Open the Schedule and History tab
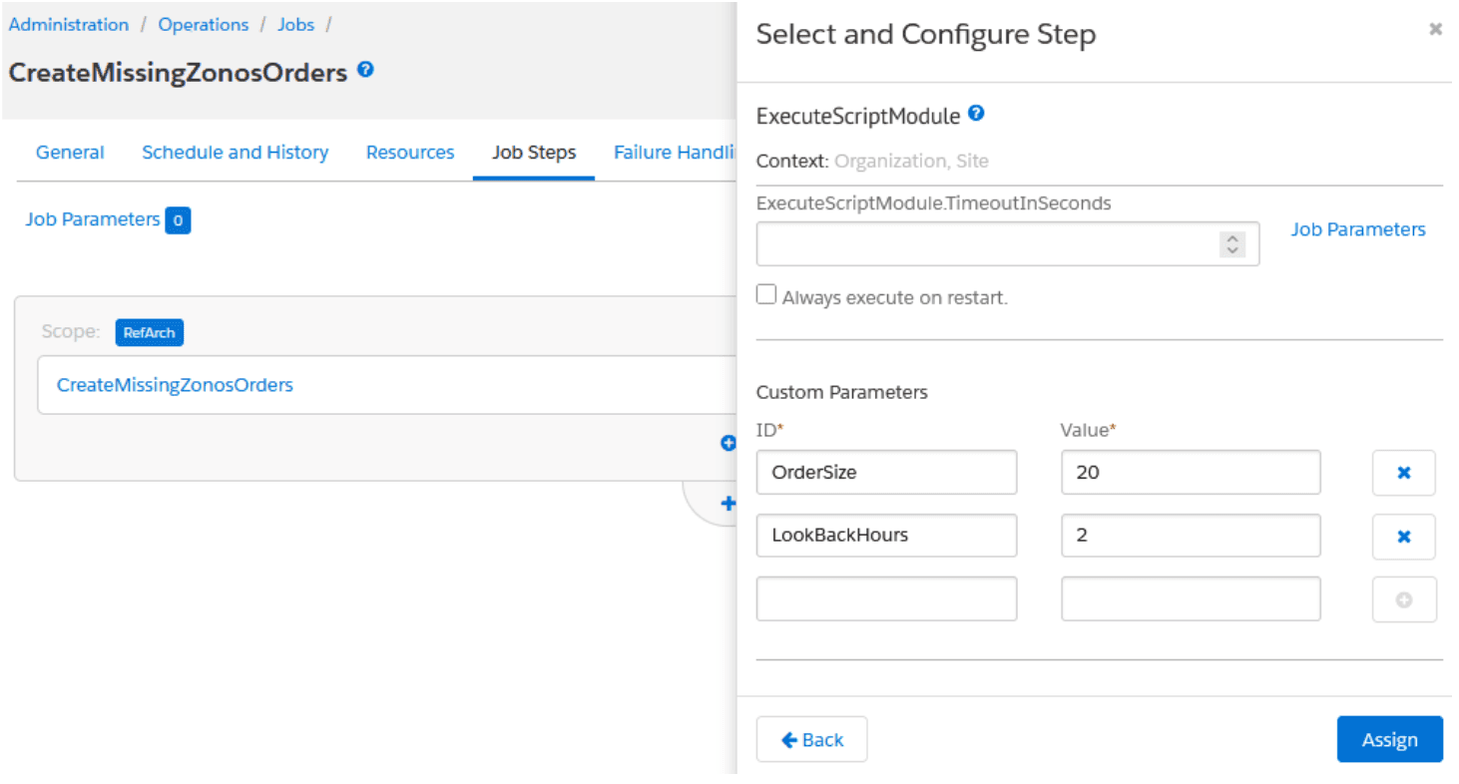 [x=235, y=152]
